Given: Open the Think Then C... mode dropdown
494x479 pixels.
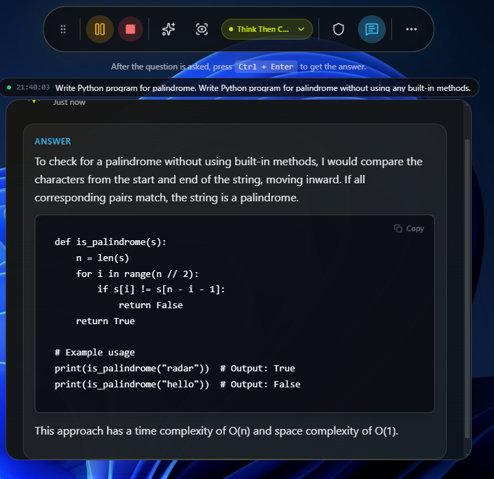Looking at the screenshot, I should [x=267, y=29].
